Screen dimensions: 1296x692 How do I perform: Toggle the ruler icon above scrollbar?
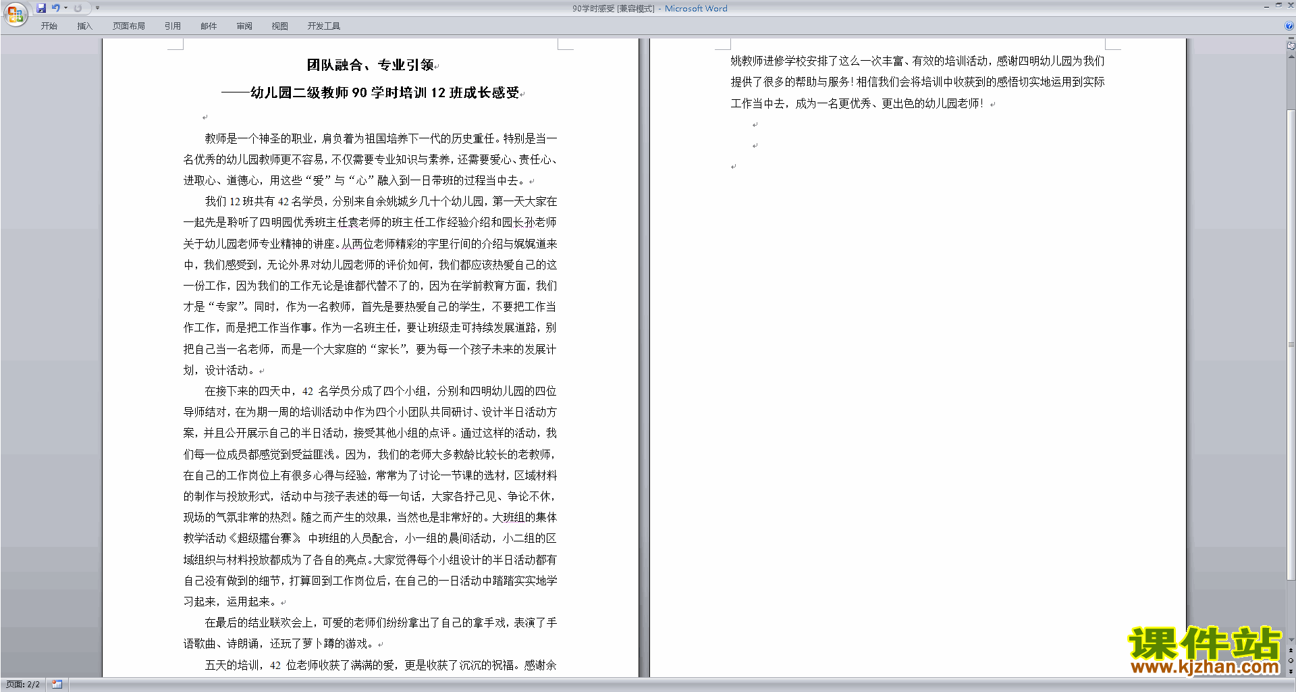coord(1291,46)
